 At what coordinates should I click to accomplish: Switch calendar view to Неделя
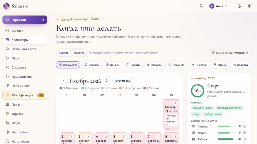(x=79, y=53)
